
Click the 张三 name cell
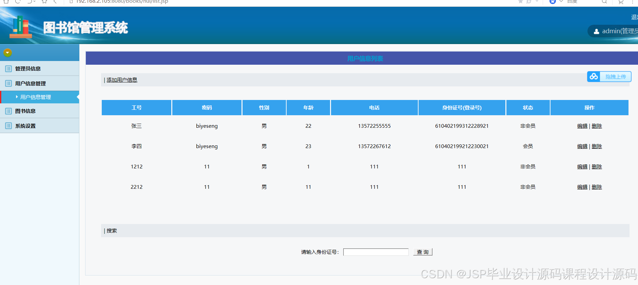tap(136, 126)
